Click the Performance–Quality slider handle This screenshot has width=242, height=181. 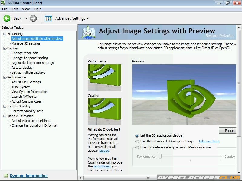coord(160,156)
